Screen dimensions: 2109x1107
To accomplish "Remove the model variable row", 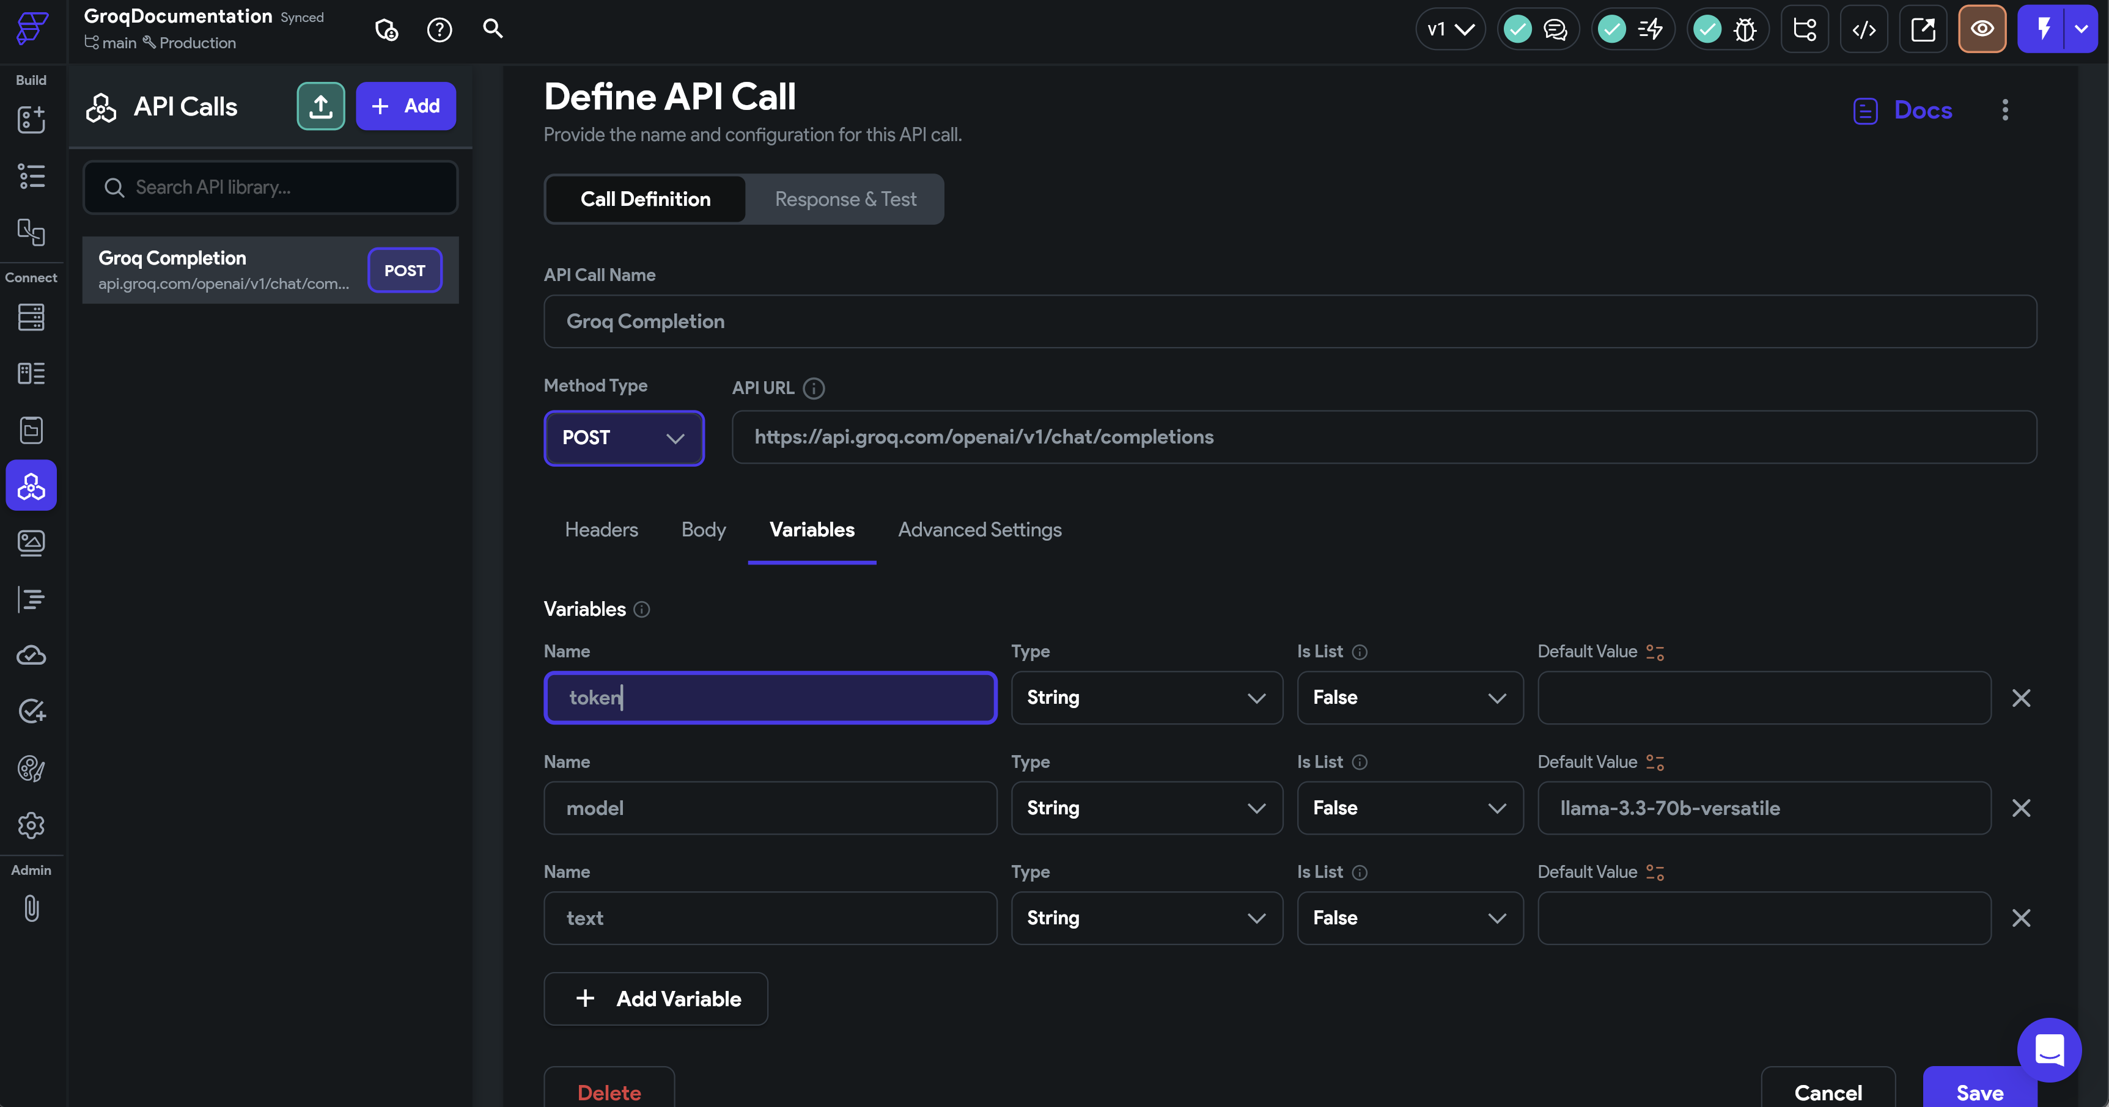I will pos(2020,808).
